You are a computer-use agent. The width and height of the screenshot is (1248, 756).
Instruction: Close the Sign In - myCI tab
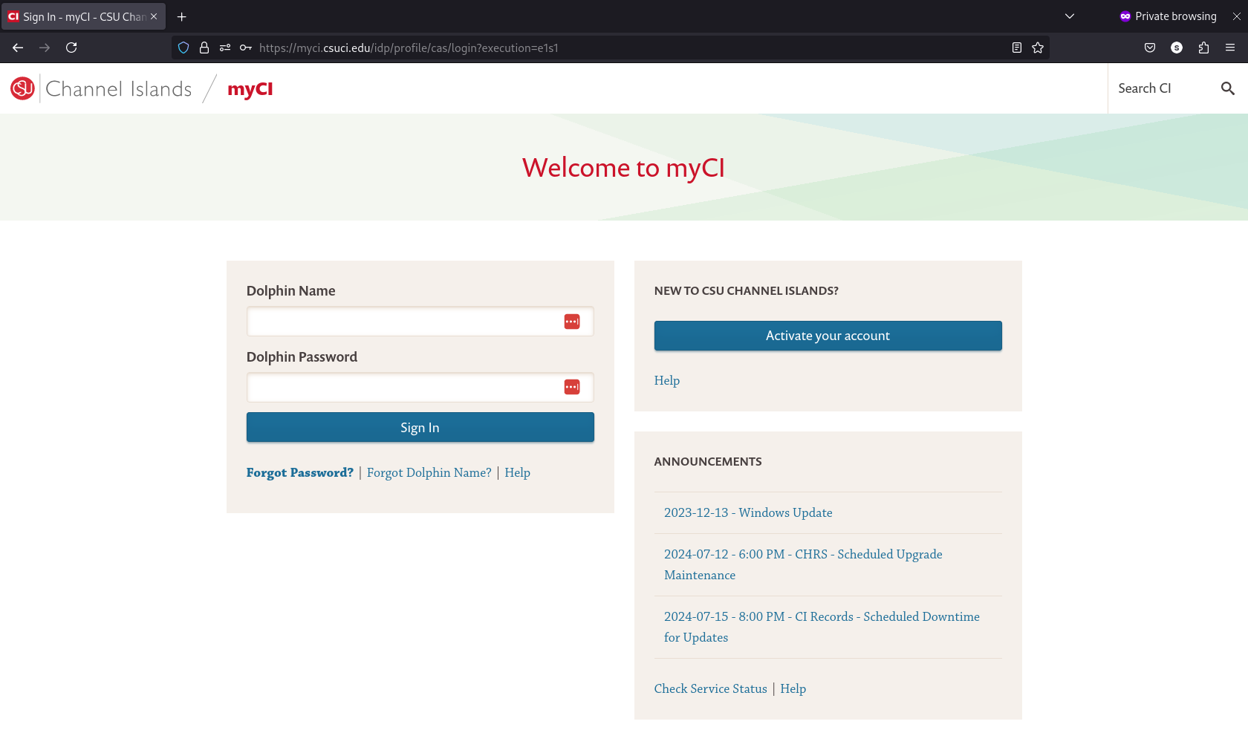click(x=154, y=16)
